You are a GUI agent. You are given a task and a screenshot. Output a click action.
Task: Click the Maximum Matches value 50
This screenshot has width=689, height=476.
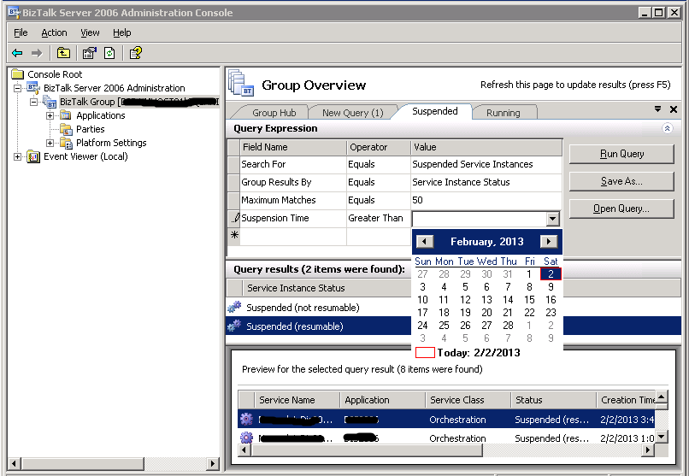pos(486,200)
